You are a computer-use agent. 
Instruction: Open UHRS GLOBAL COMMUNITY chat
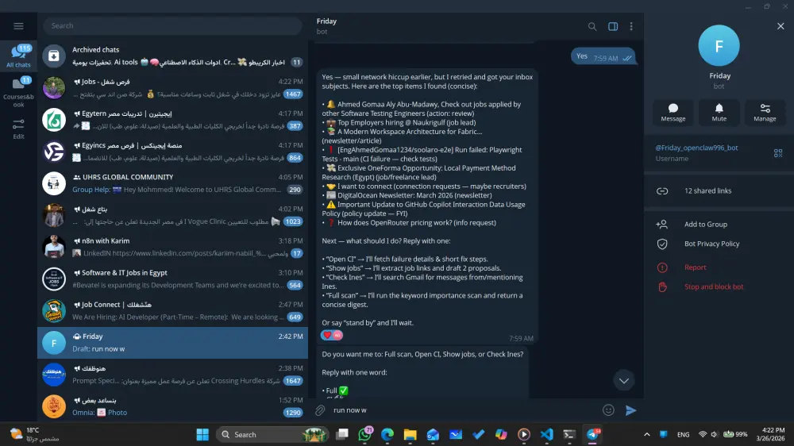point(172,183)
